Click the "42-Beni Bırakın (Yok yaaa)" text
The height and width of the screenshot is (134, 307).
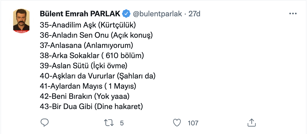point(85,96)
